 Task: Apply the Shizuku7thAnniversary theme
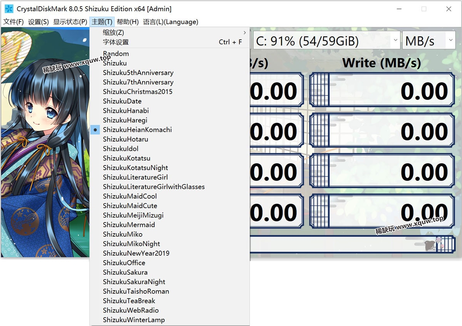[170, 82]
